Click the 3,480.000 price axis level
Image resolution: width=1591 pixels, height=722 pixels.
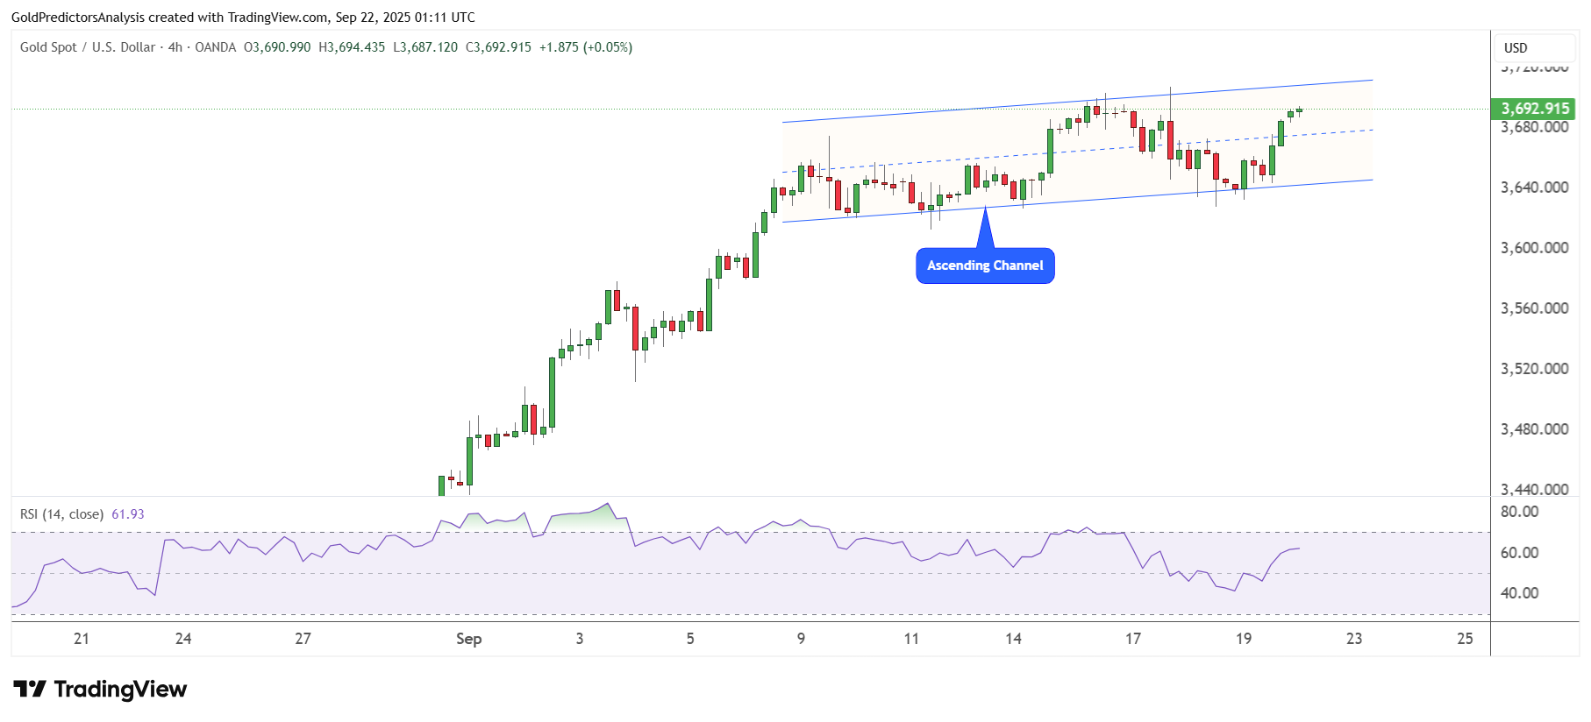(x=1534, y=429)
